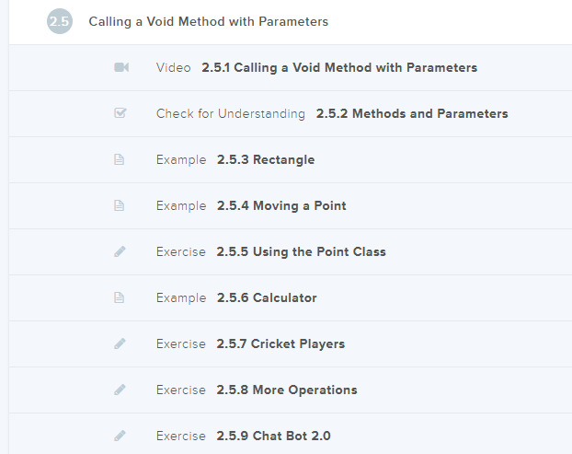Click the video camera icon for lesson 2.5.1
572x454 pixels.
120,67
